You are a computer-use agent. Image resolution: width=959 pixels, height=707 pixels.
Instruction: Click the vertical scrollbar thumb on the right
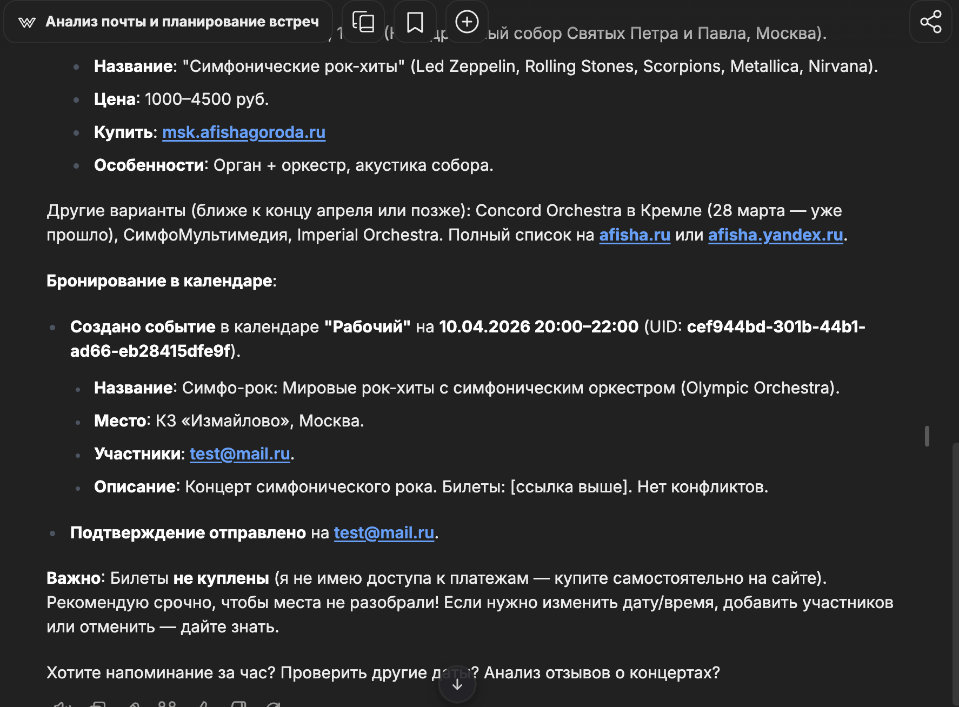(927, 436)
